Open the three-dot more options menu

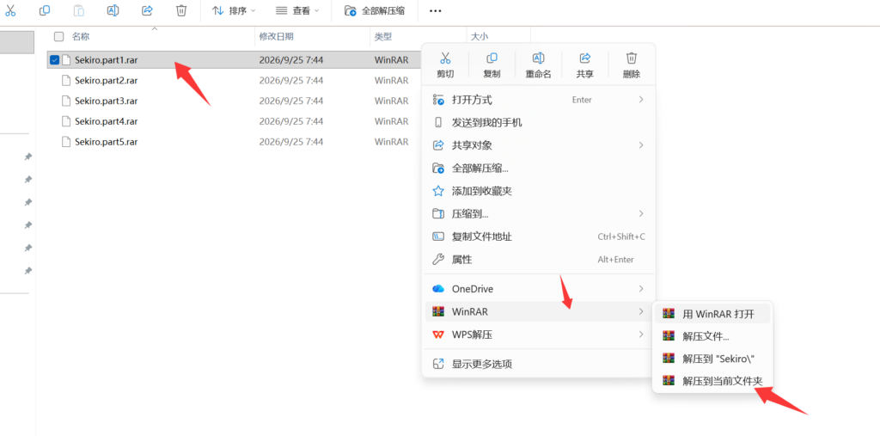pyautogui.click(x=435, y=10)
